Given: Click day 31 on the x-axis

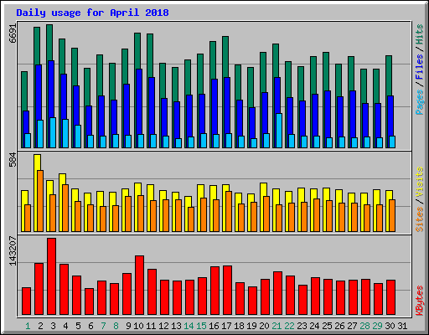Looking at the screenshot, I should pyautogui.click(x=402, y=326).
